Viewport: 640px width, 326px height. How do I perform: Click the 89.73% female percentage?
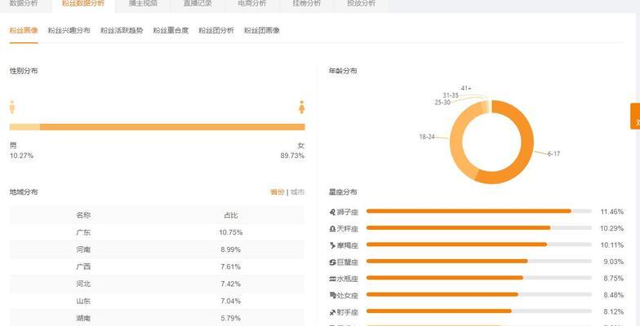pos(292,156)
